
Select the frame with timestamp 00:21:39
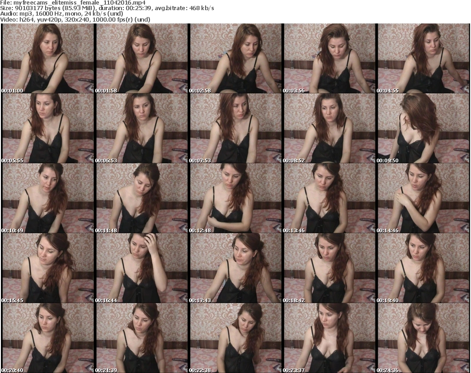142,338
